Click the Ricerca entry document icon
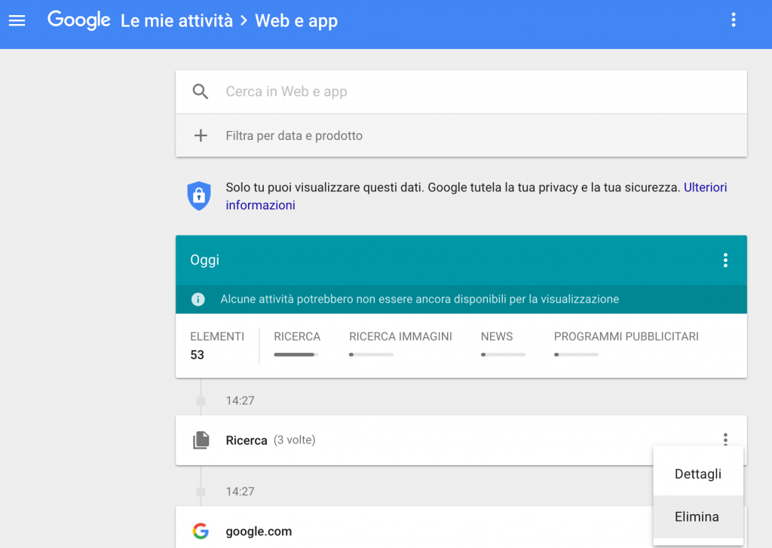 (x=201, y=440)
